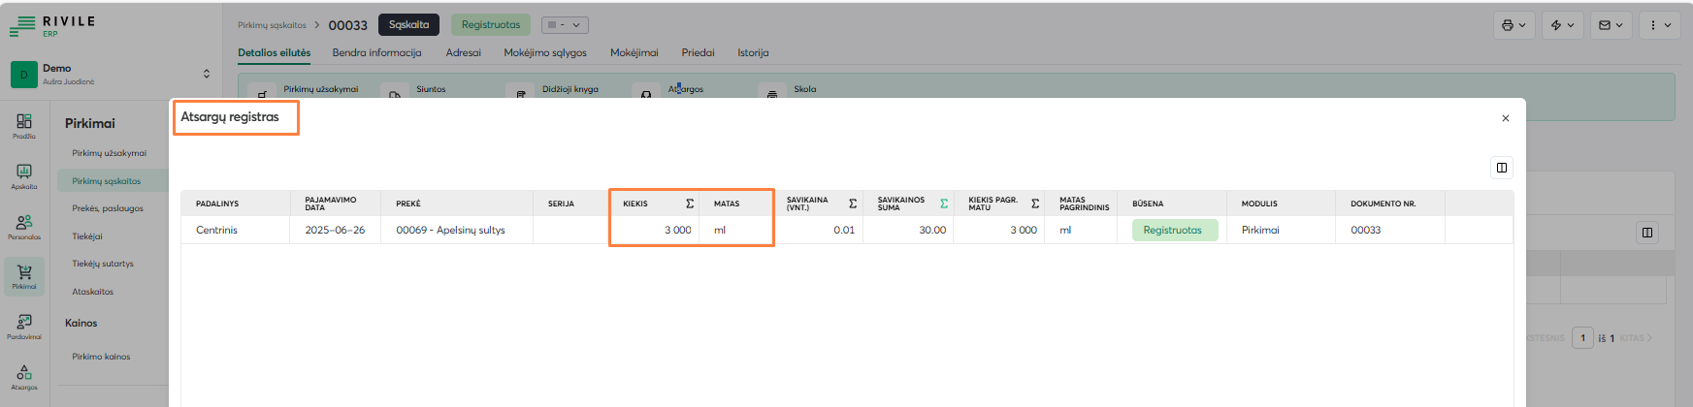Close the Atsargų registras dialog

coord(1506,118)
